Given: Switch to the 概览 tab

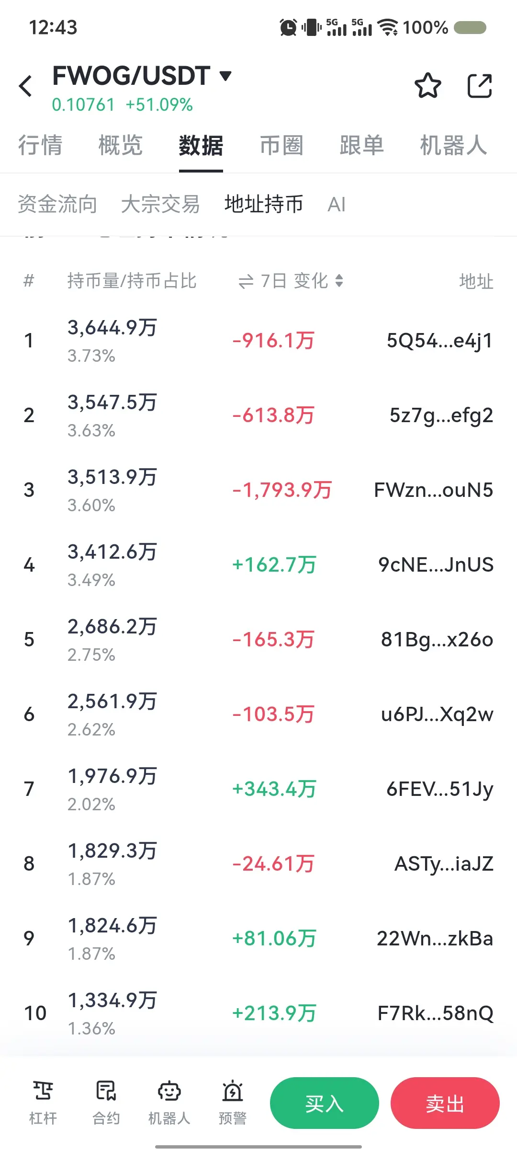Looking at the screenshot, I should pyautogui.click(x=121, y=145).
